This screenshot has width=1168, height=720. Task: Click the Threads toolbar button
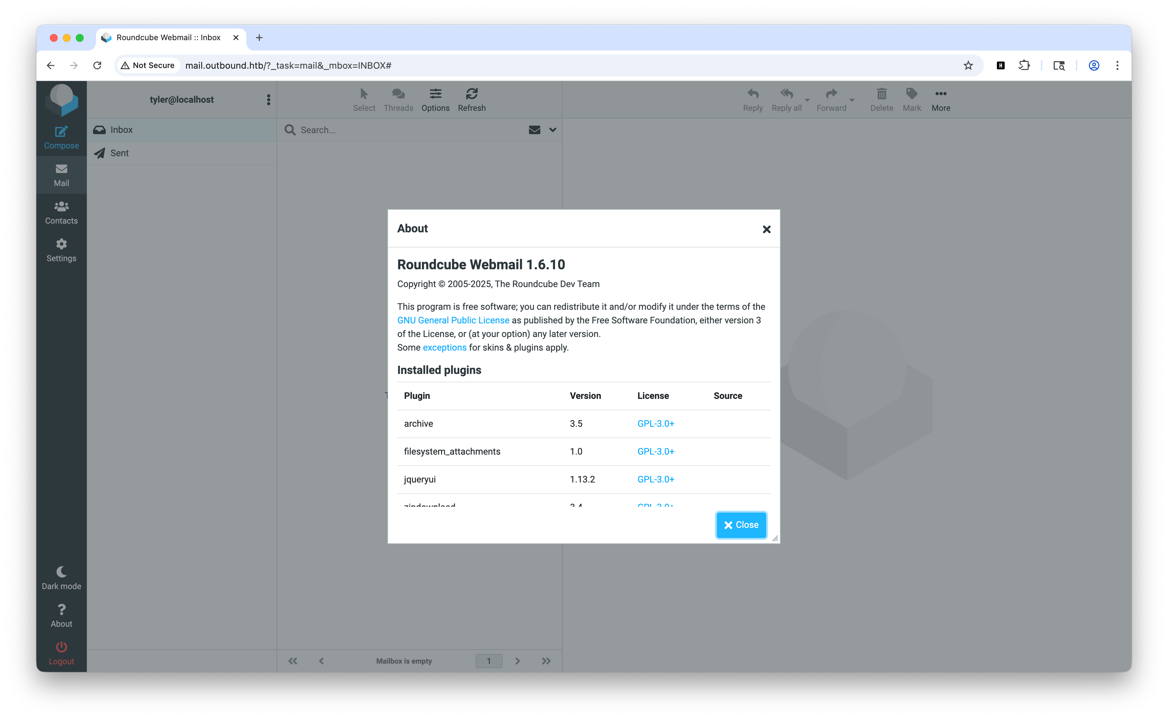[399, 99]
